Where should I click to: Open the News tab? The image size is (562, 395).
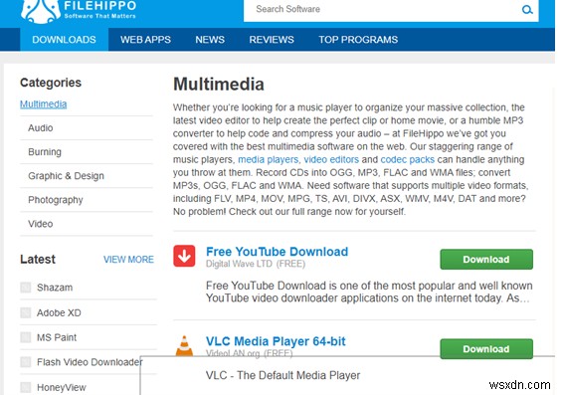210,40
